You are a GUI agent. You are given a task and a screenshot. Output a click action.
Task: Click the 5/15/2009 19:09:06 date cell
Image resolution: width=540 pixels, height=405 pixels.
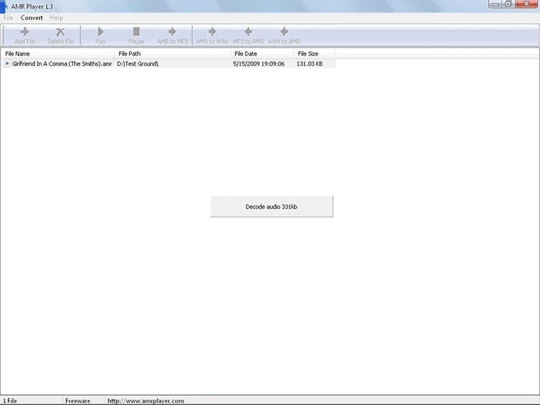point(258,64)
